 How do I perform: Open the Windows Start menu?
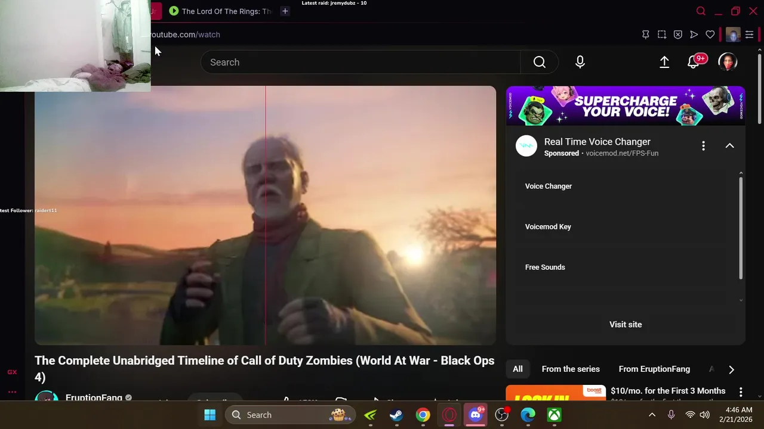(x=210, y=415)
